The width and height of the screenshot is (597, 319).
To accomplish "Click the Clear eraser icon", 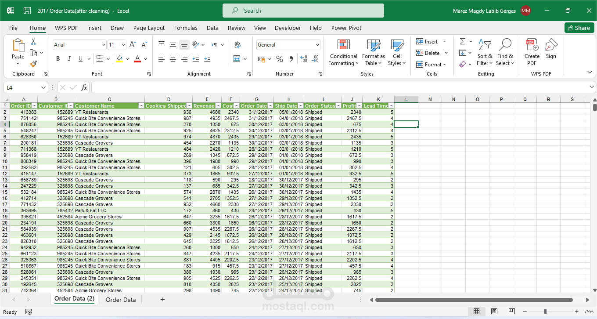I will click(463, 64).
